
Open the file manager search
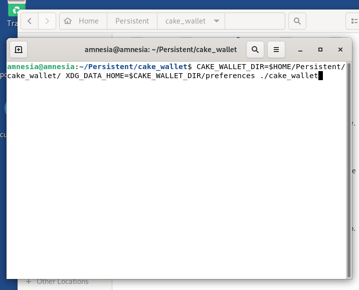(297, 21)
